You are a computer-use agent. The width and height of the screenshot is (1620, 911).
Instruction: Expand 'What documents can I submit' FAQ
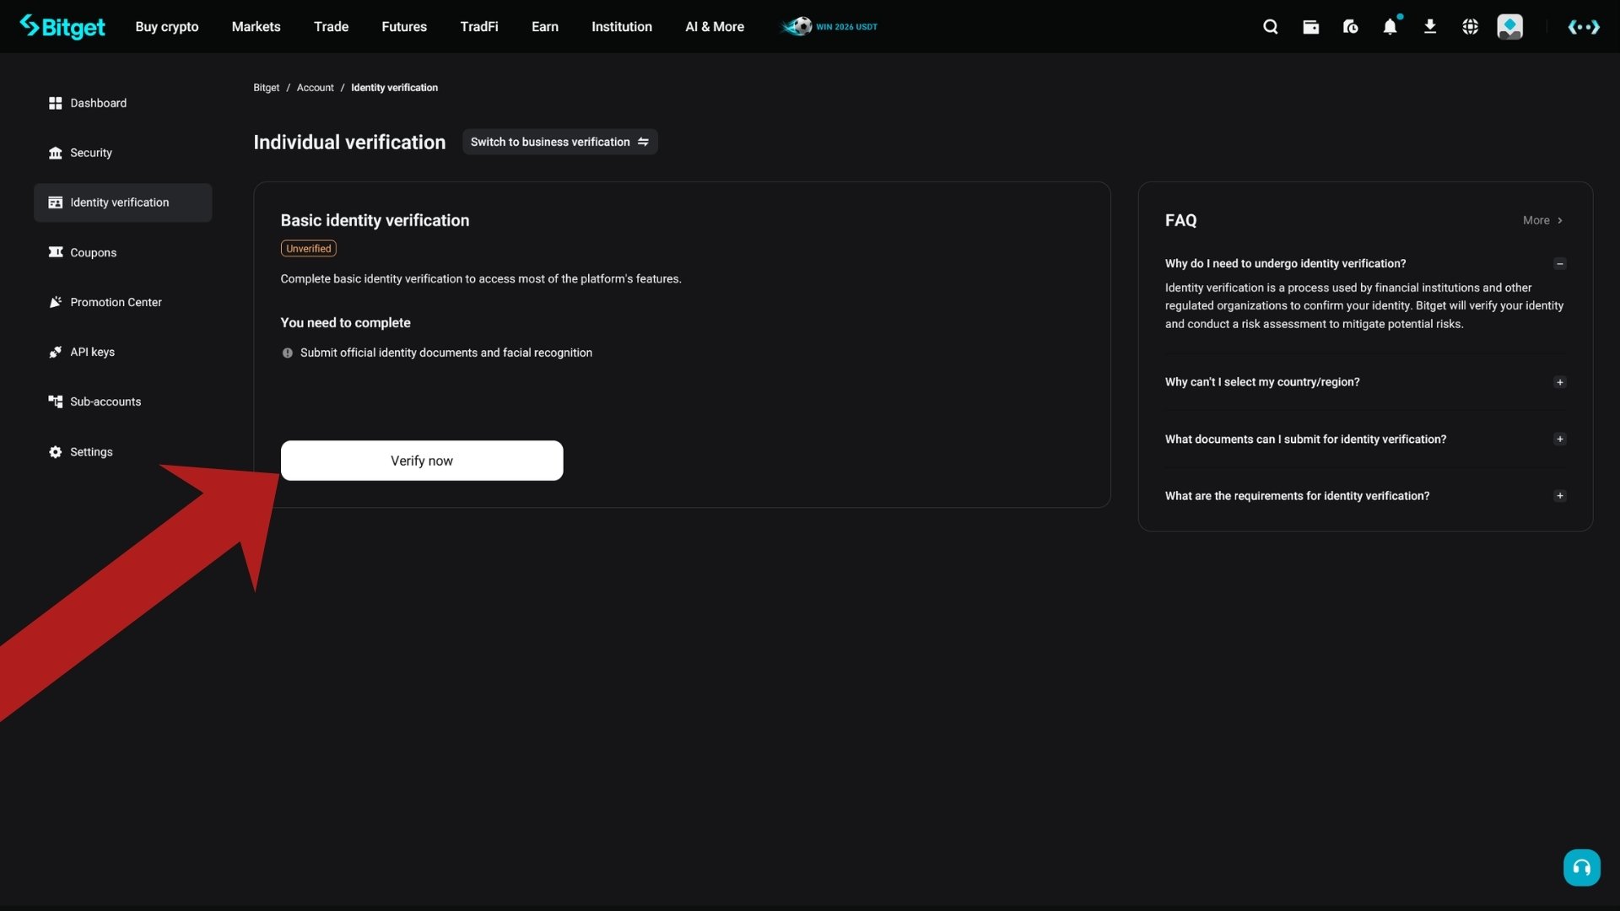point(1560,439)
